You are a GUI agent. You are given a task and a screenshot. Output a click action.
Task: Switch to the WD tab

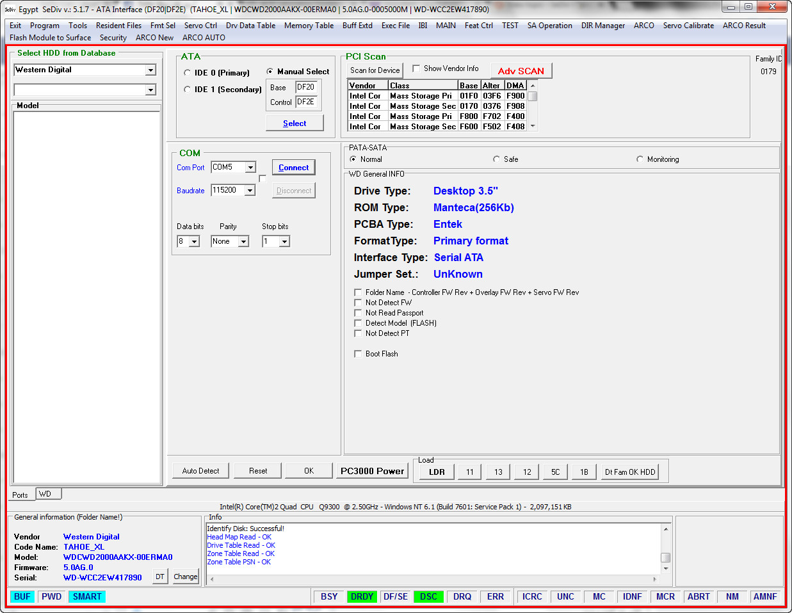(x=45, y=494)
